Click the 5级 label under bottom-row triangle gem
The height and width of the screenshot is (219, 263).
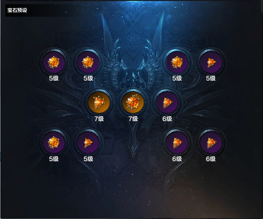coord(88,159)
